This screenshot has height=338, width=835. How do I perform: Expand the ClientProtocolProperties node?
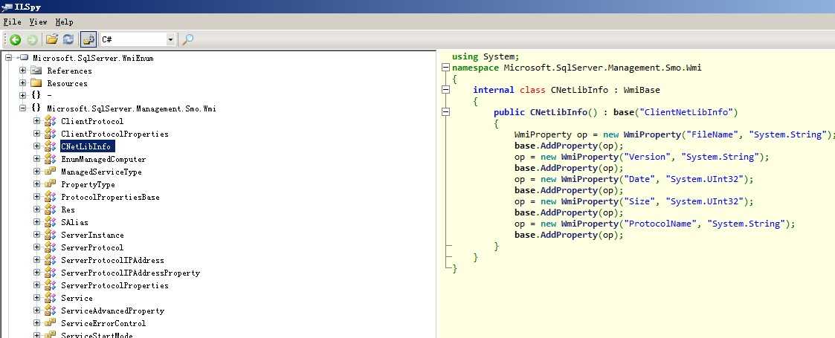coord(36,134)
